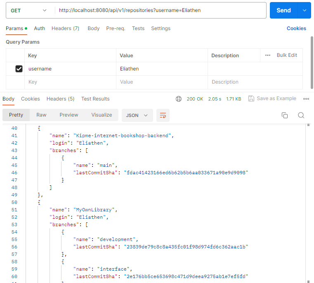
Task: Click the response body scrollbar thumb
Action: 308,125
